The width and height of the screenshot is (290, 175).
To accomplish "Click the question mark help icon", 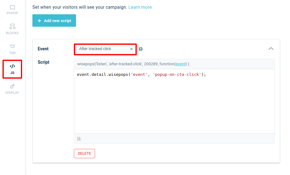I will [140, 49].
